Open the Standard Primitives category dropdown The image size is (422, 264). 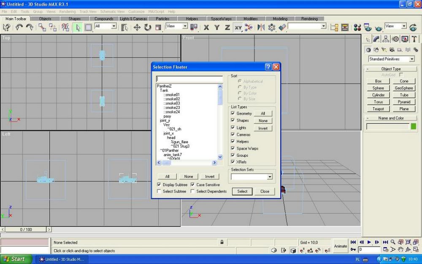point(412,59)
